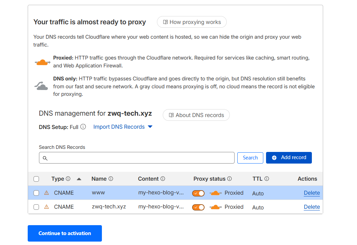Viewport: 357px width, 245px height.
Task: Click the Type column info icon
Action: point(68,179)
